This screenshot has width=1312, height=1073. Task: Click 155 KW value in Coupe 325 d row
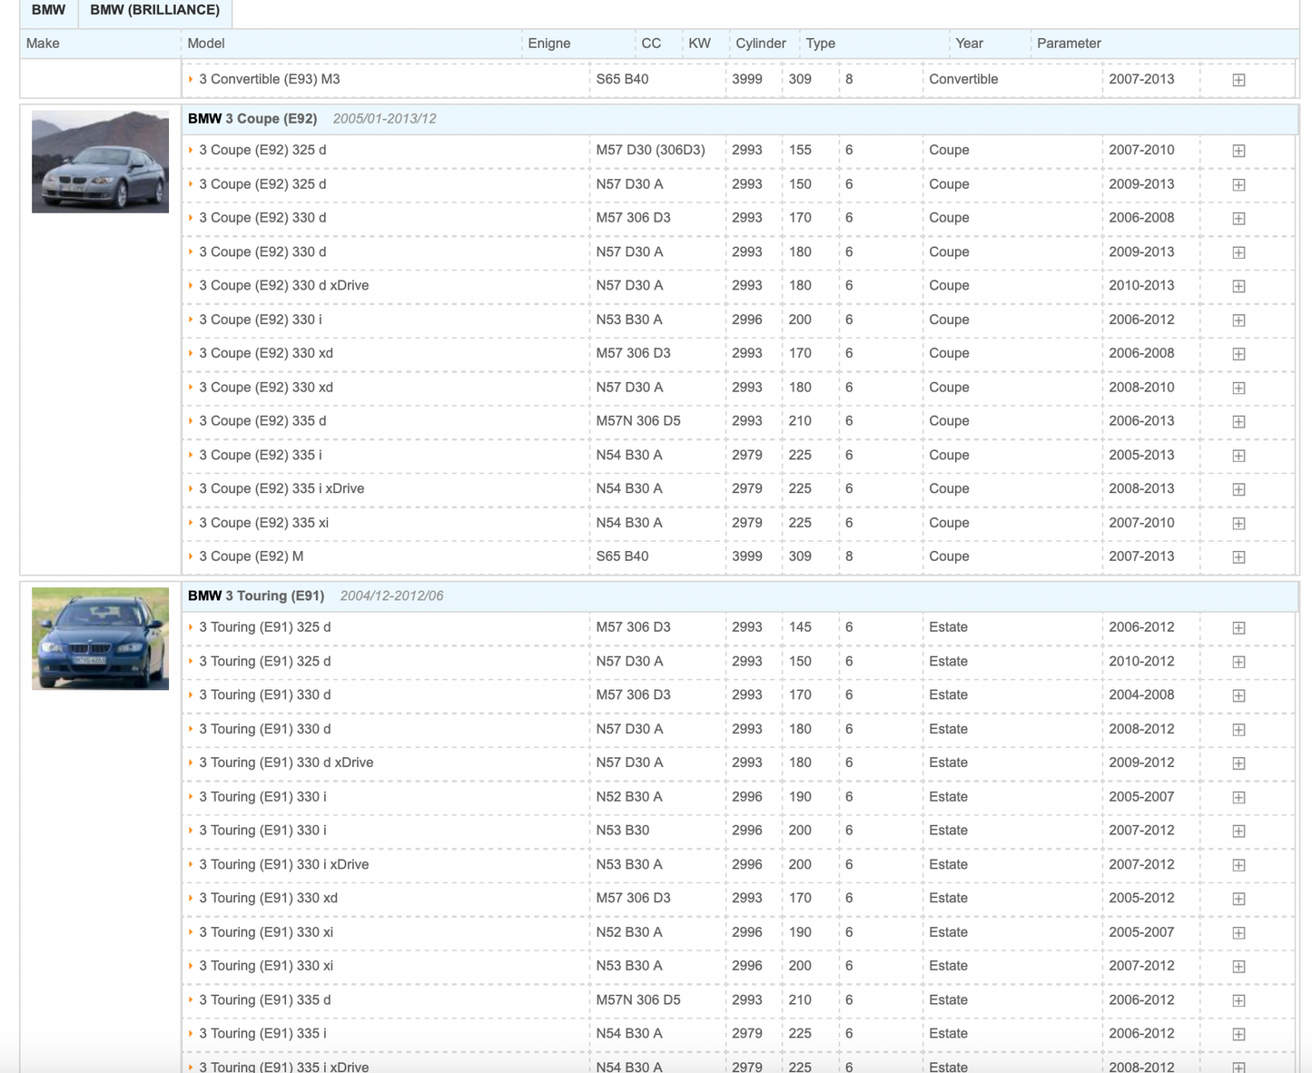(800, 150)
